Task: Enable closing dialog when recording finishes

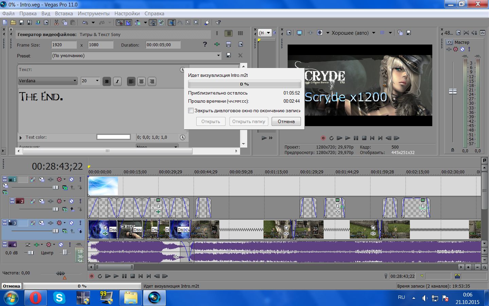Action: 191,111
